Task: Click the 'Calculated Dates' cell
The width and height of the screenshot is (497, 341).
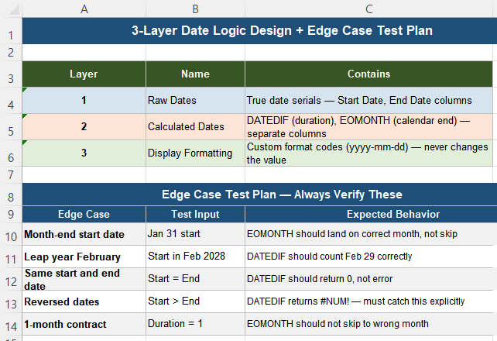Action: point(195,126)
